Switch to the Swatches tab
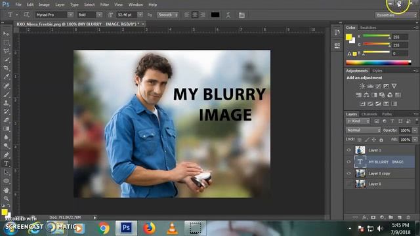The width and height of the screenshot is (420, 236). coord(368,28)
